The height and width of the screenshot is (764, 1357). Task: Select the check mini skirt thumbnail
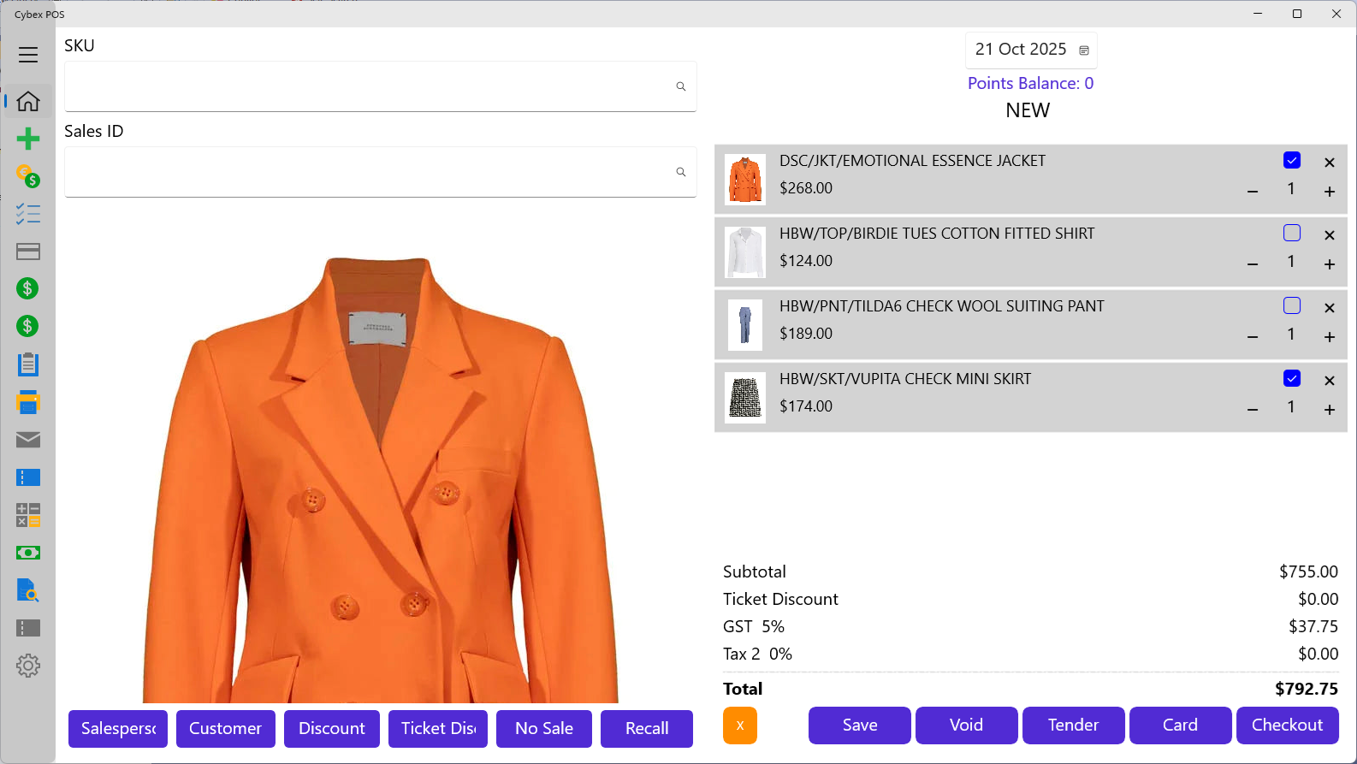coord(745,397)
